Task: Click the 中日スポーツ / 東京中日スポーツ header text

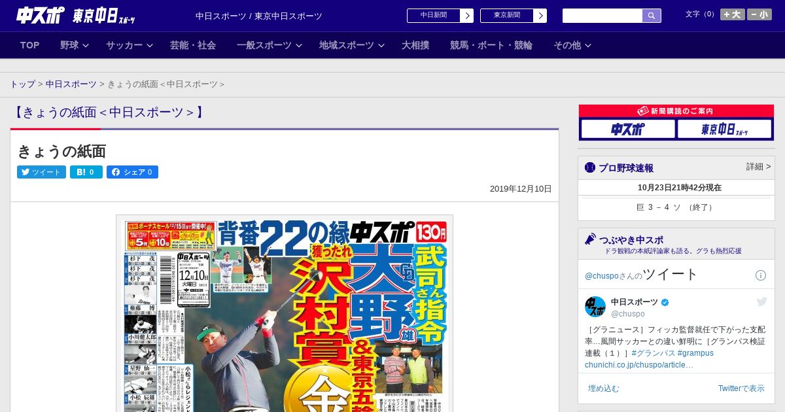Action: (x=259, y=16)
